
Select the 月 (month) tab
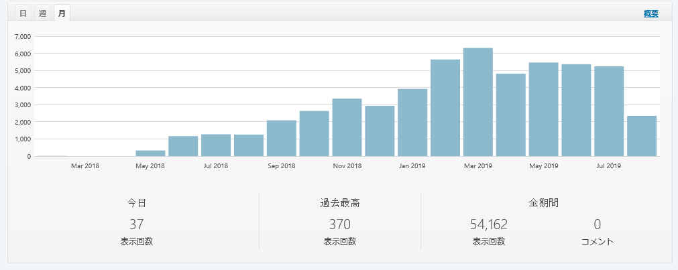click(62, 13)
